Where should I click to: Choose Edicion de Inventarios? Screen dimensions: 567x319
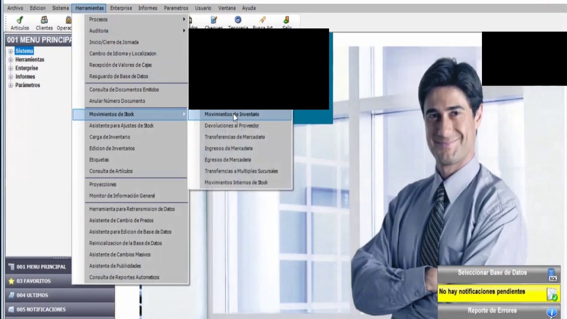point(131,148)
